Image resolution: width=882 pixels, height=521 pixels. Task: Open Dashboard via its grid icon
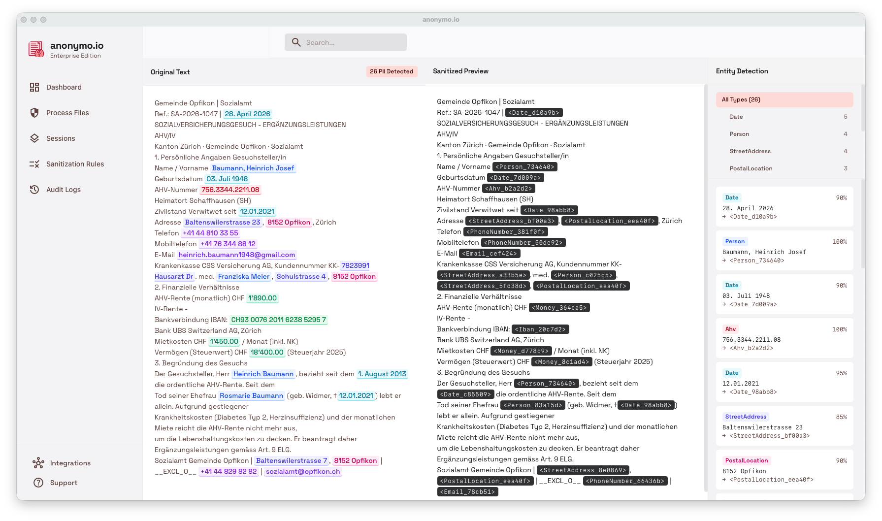34,87
